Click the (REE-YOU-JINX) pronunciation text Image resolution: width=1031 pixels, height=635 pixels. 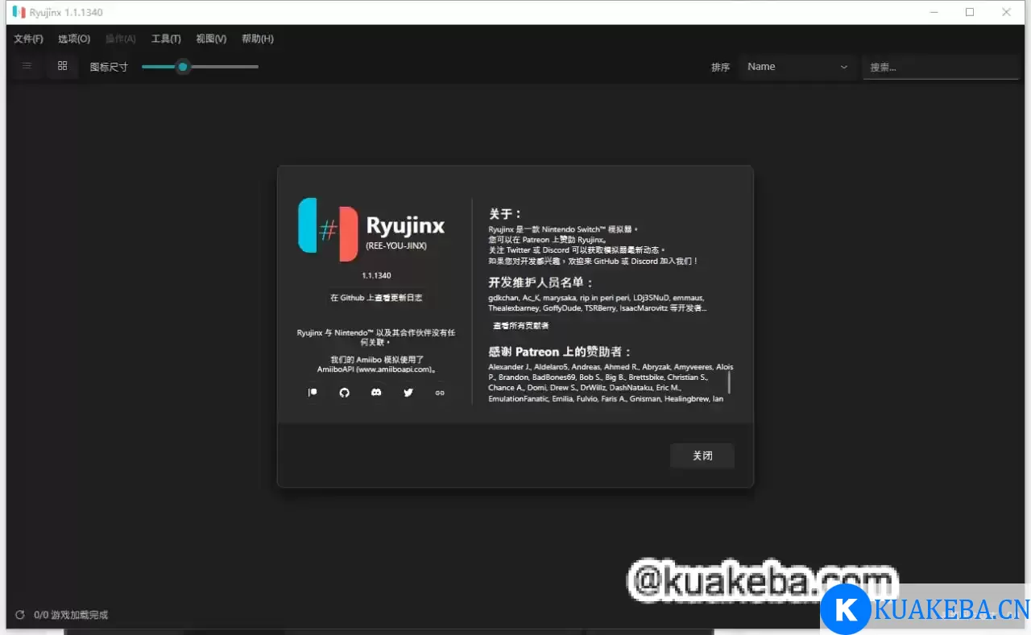point(396,245)
